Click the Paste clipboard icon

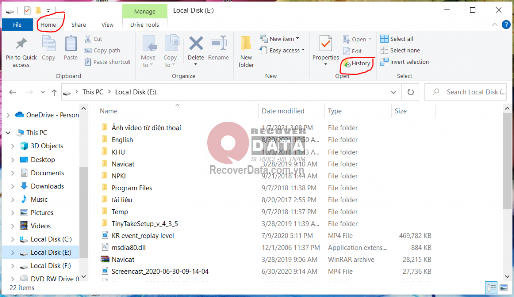point(71,44)
